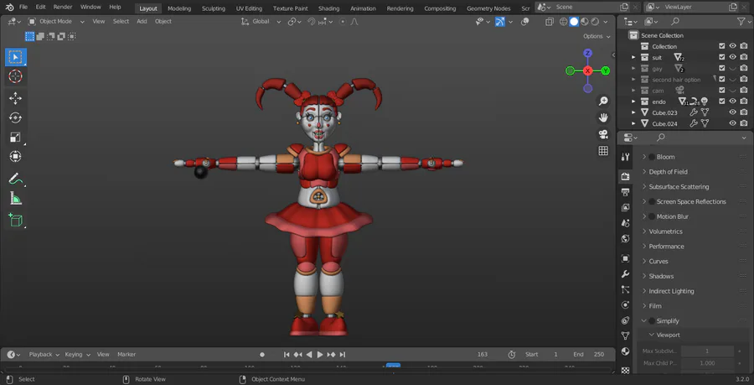This screenshot has width=754, height=385.
Task: Select the Scale tool
Action: click(16, 138)
